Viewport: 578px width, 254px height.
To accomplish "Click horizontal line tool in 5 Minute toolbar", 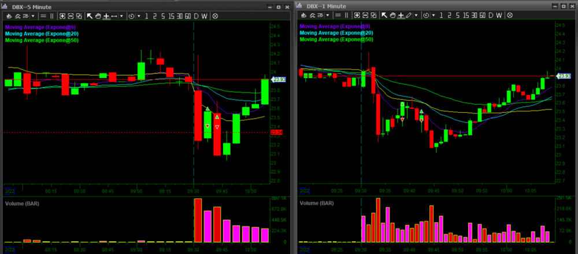I will 114,16.
